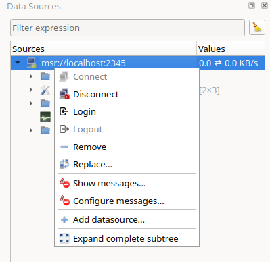Click the green signal waveform tree icon
This screenshot has height=262, width=270.
45,117
